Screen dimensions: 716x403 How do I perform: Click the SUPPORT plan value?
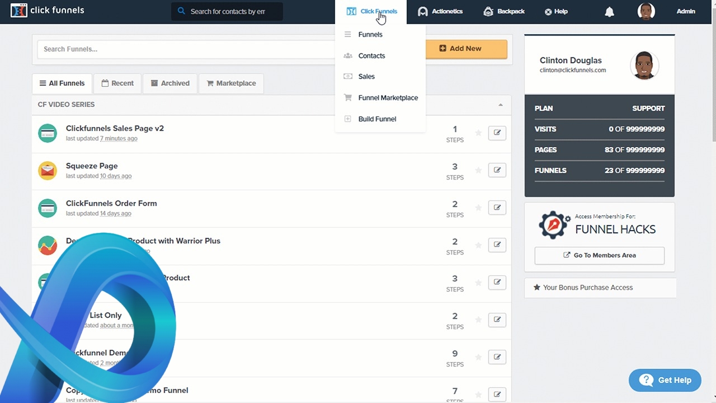(648, 109)
